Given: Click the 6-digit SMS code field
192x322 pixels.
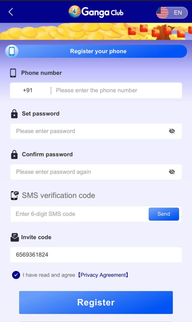Looking at the screenshot, I should pyautogui.click(x=78, y=214).
